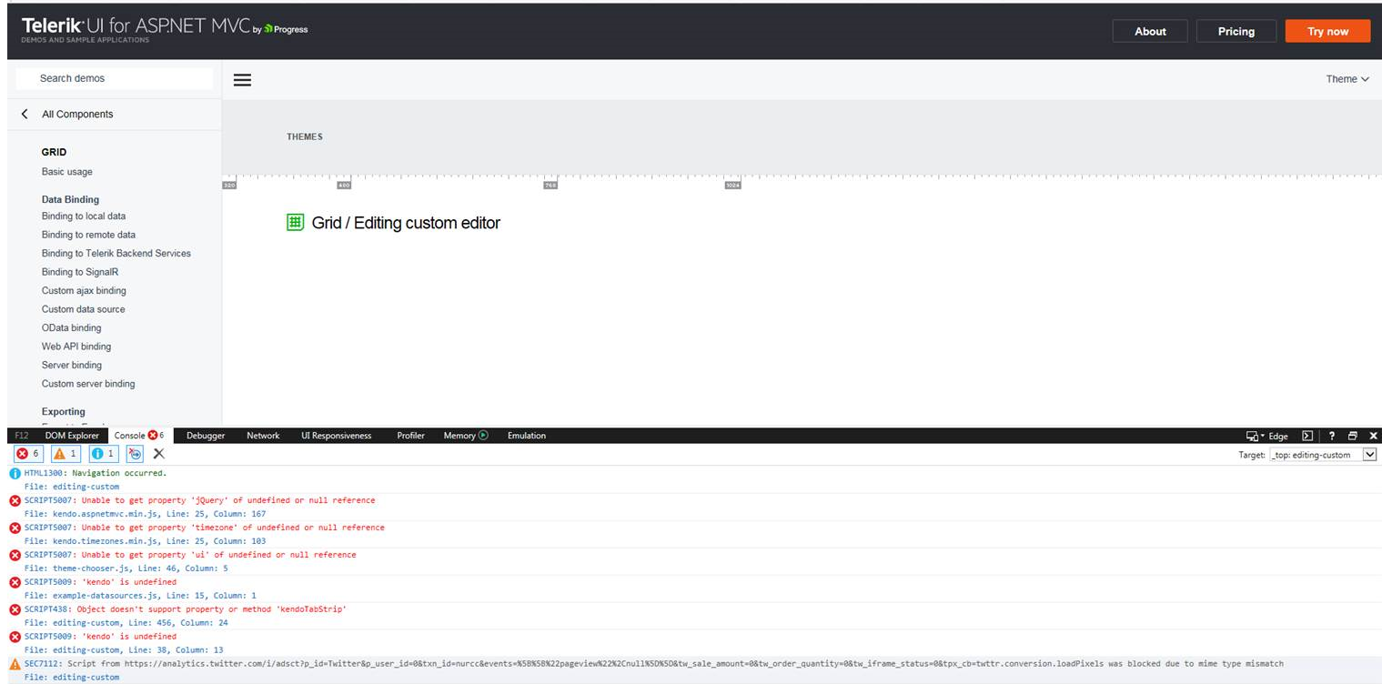Click the green grid icon by the title
Screen dimensions: 1382x684
coord(295,222)
